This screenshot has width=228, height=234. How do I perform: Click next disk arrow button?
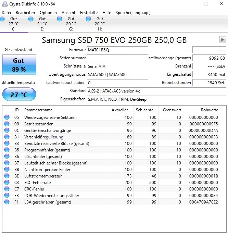click(223, 40)
